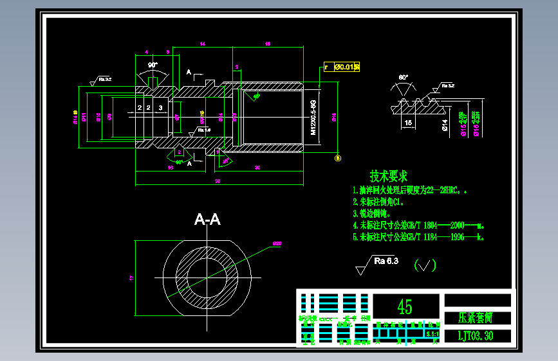The height and width of the screenshot is (361, 558).
Task: Click the Ra 6.3 general roughness symbol
Action: pos(377,265)
